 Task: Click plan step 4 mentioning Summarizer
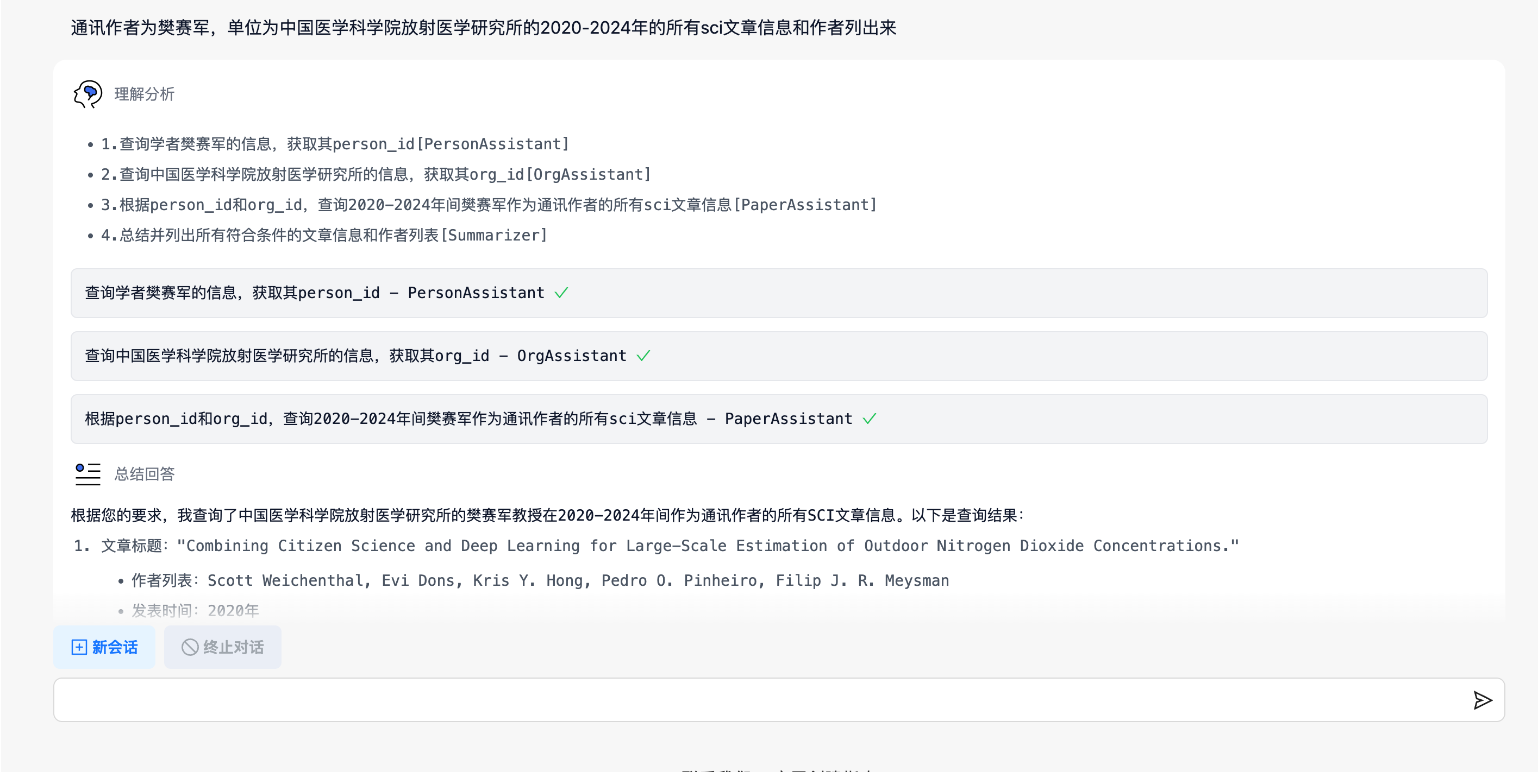pos(323,235)
